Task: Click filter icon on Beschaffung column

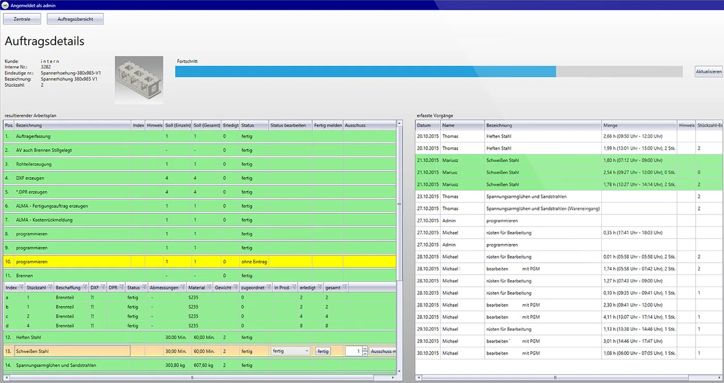Action: coord(84,288)
